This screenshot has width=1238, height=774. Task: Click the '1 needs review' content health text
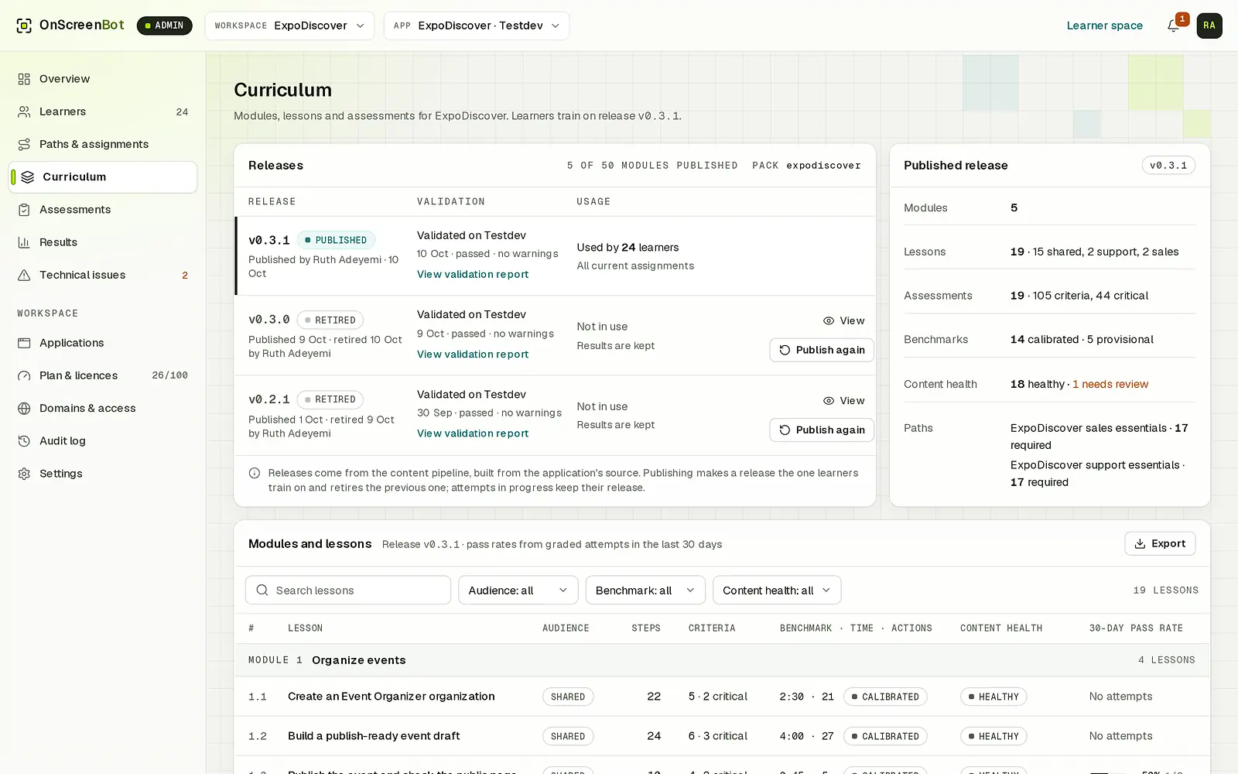click(x=1110, y=384)
